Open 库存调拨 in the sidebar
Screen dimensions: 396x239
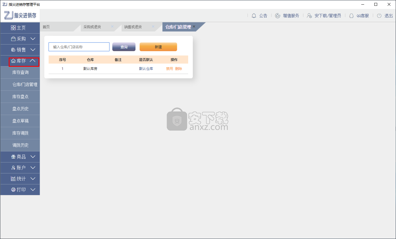tap(20, 133)
